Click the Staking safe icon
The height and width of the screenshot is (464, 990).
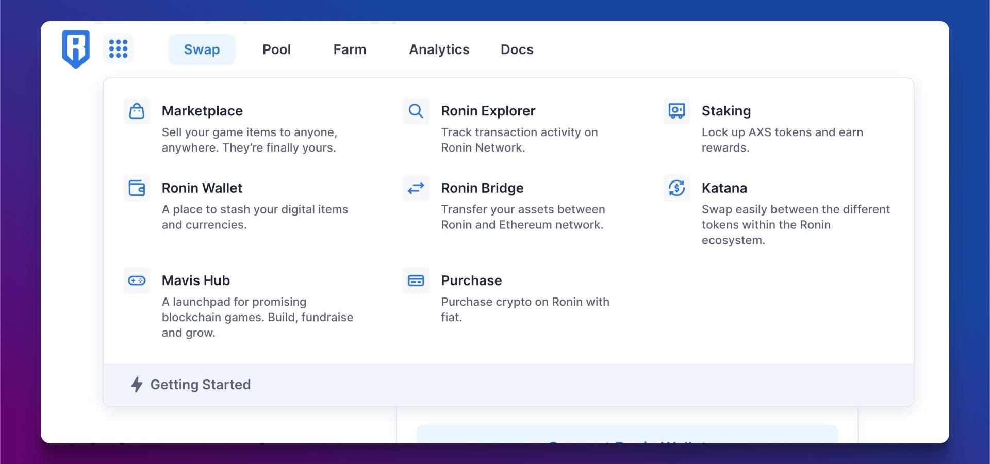(x=676, y=111)
